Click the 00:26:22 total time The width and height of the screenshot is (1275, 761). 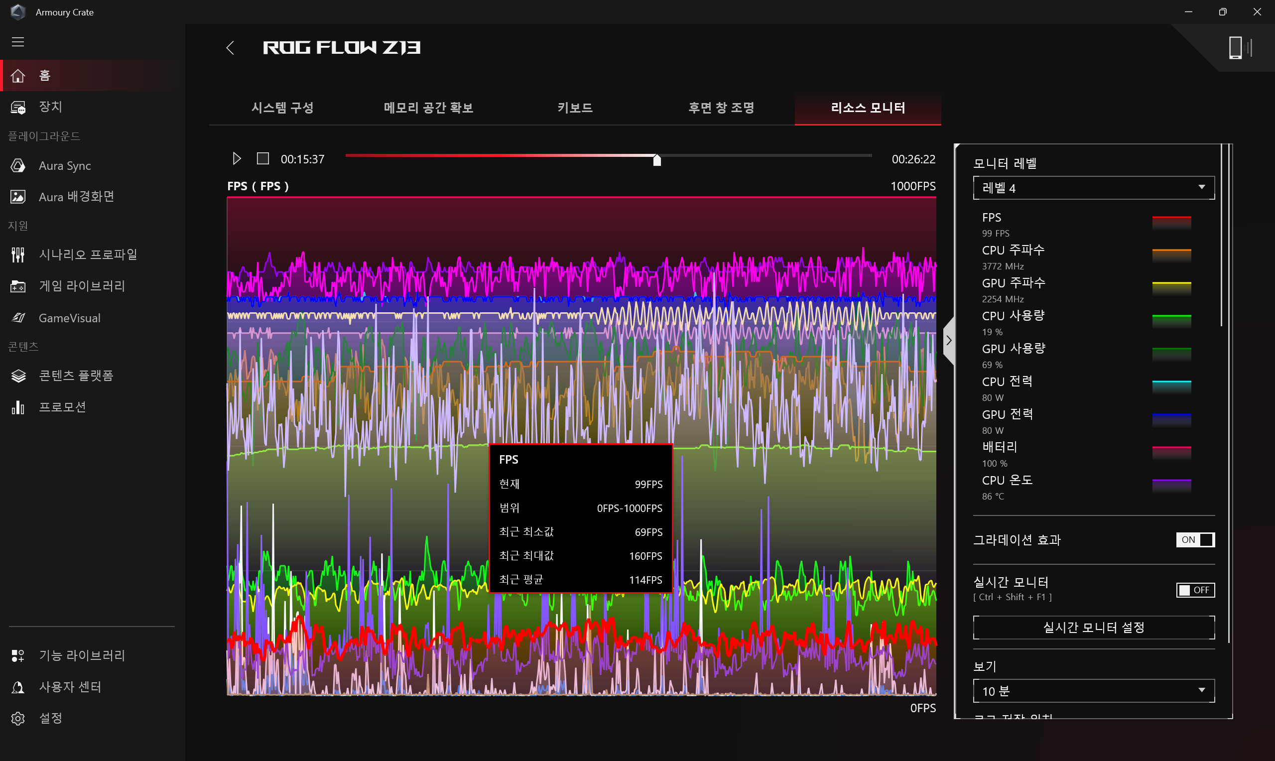click(913, 159)
